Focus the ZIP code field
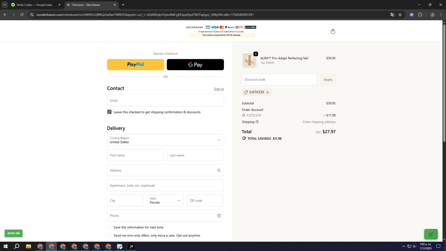The width and height of the screenshot is (446, 251). (205, 200)
